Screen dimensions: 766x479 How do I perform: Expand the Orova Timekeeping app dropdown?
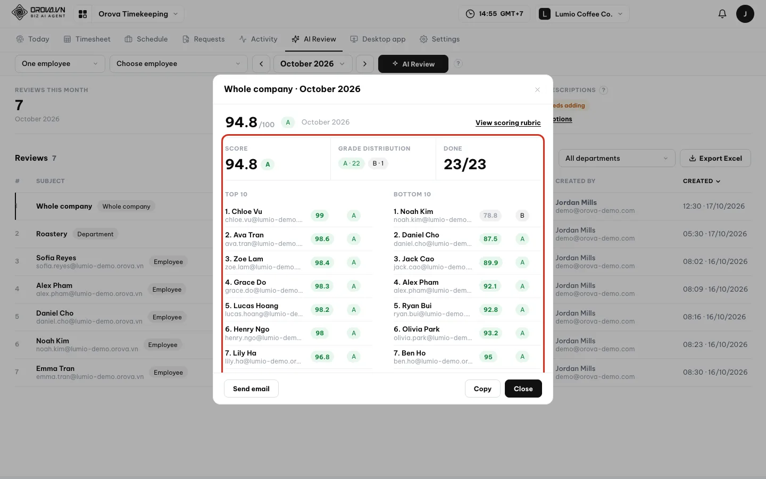point(138,14)
